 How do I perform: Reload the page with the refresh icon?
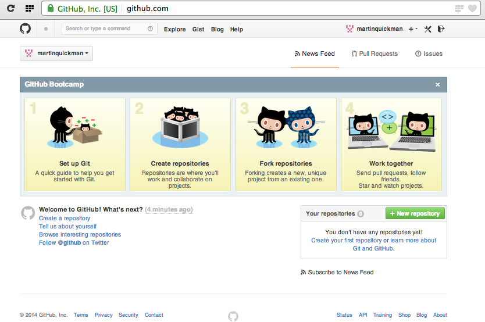point(11,8)
